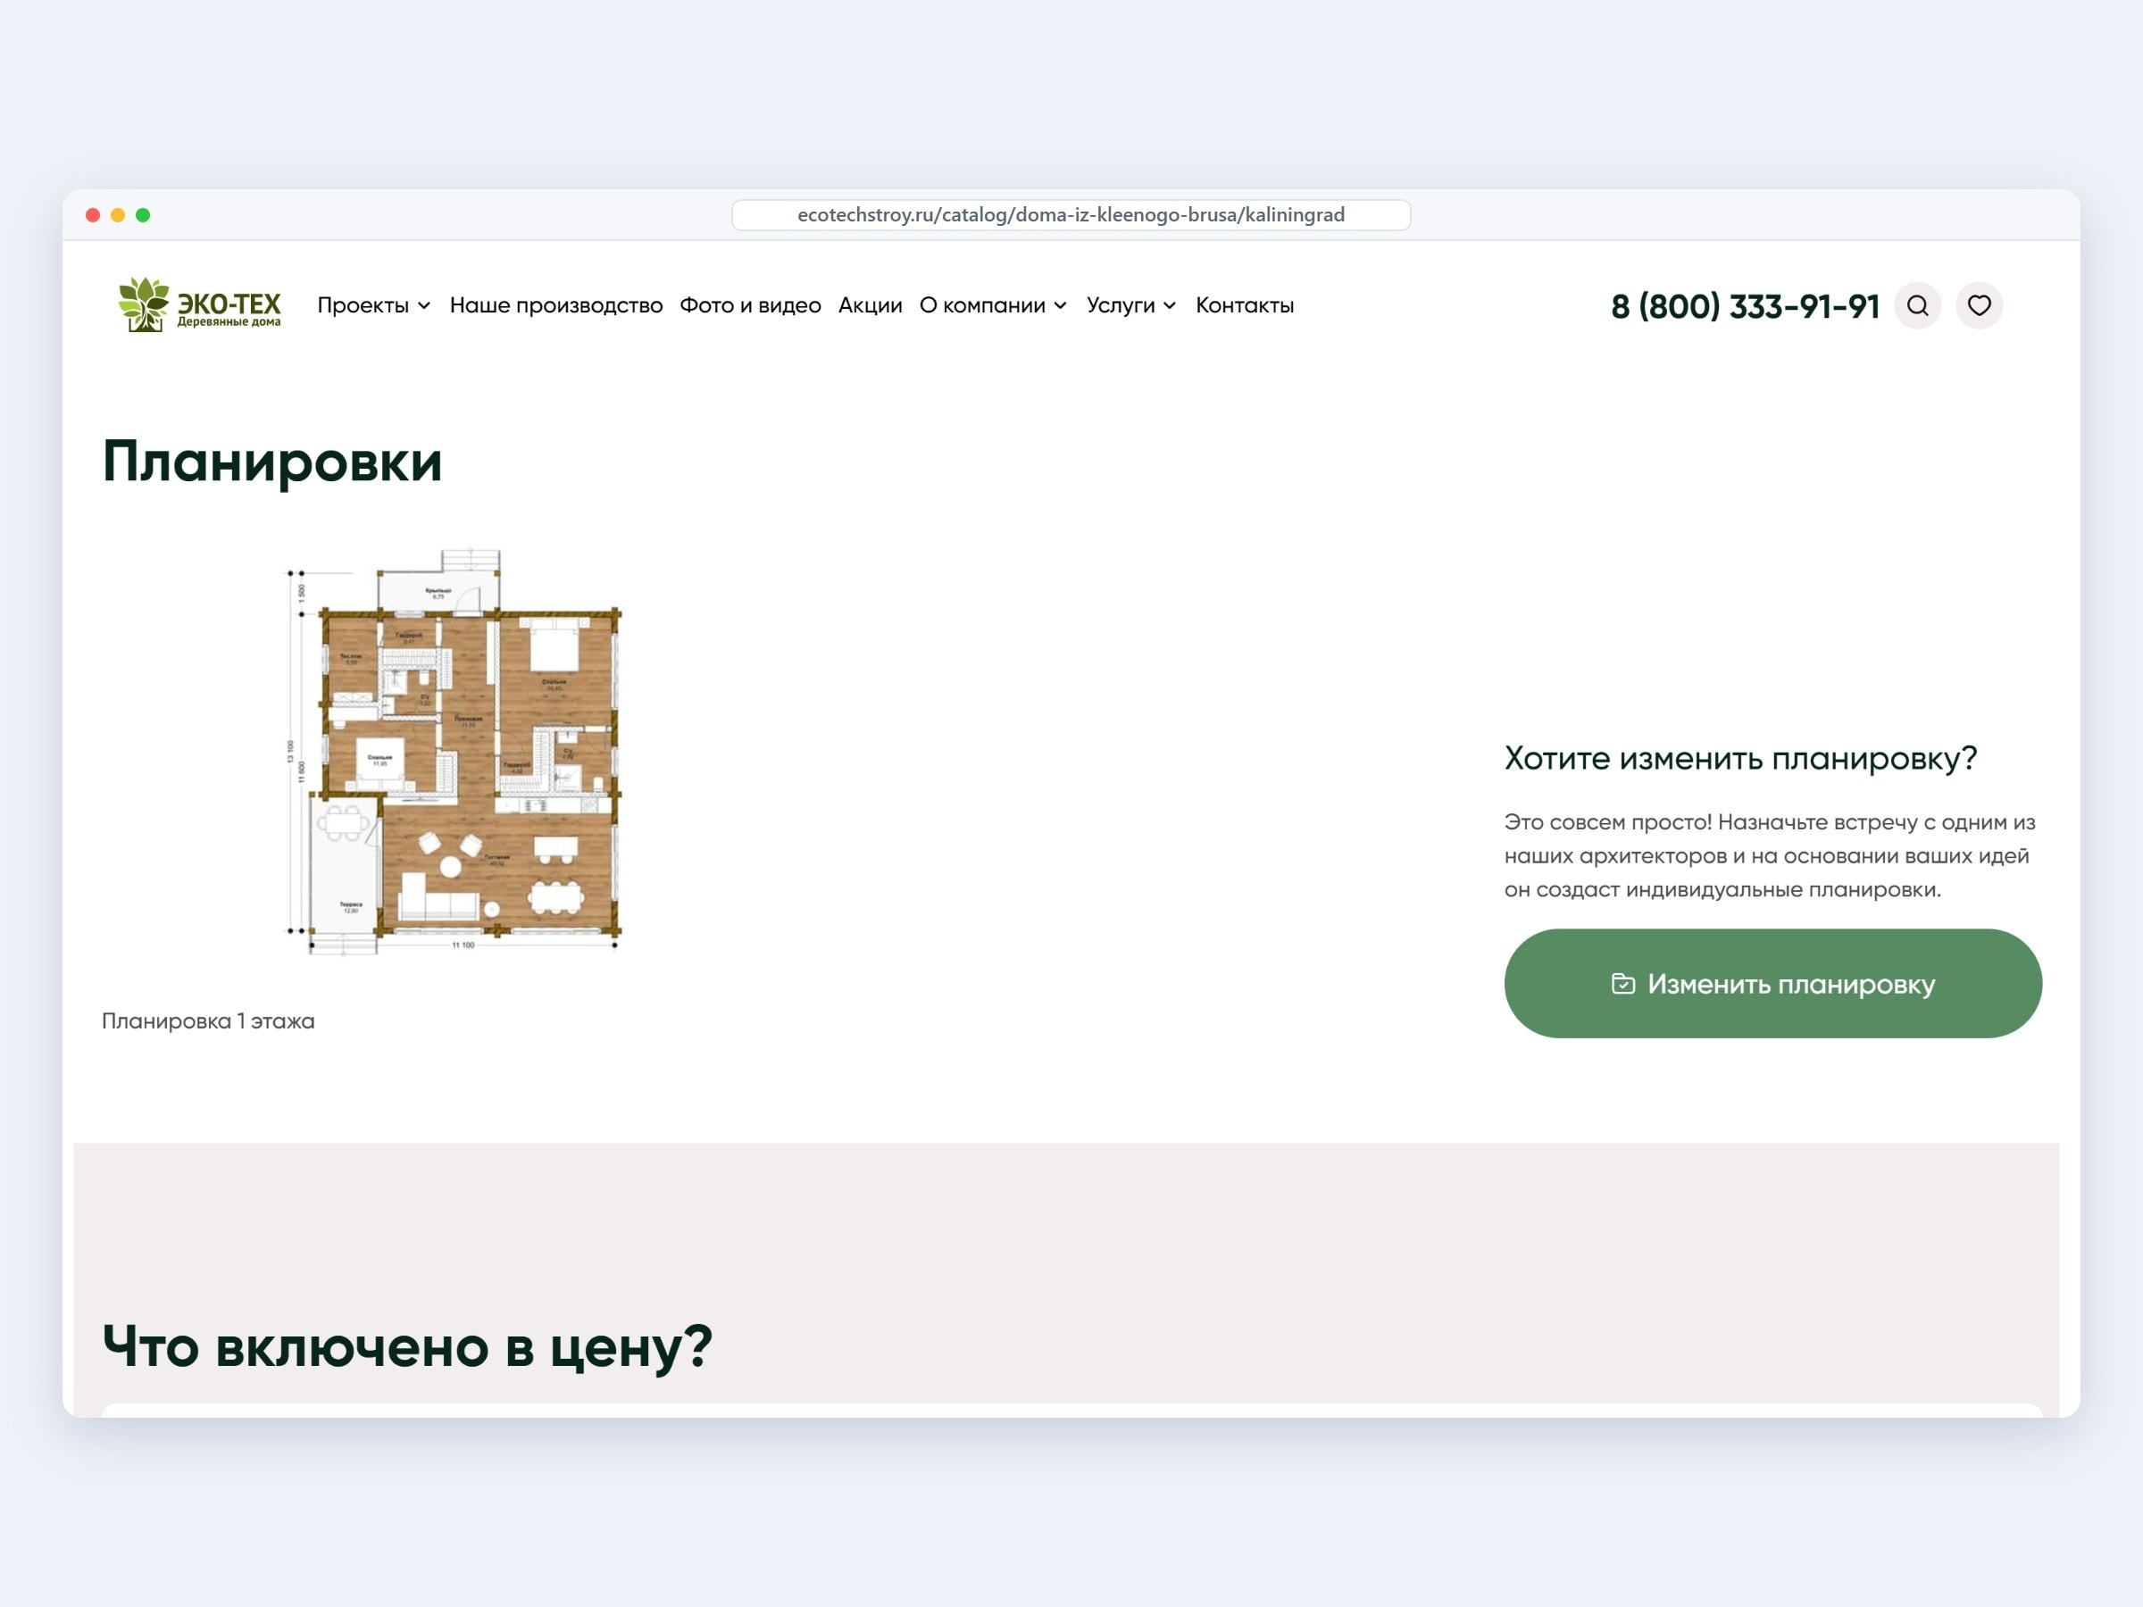This screenshot has width=2143, height=1607.
Task: Click the Изменить планировку button
Action: (1773, 983)
